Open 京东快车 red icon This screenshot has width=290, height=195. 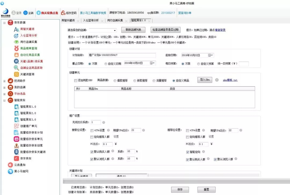click(x=16, y=158)
